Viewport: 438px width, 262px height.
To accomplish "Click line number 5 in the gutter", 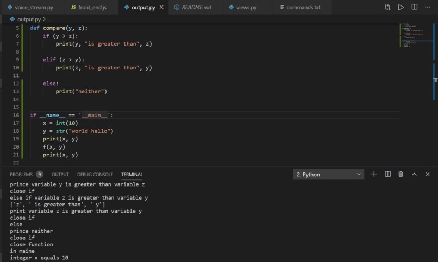I will [17, 28].
